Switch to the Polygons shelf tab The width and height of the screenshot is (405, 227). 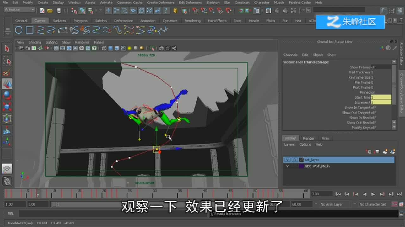tap(80, 21)
